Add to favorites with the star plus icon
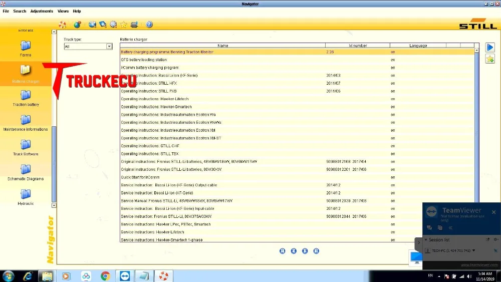 point(490,59)
